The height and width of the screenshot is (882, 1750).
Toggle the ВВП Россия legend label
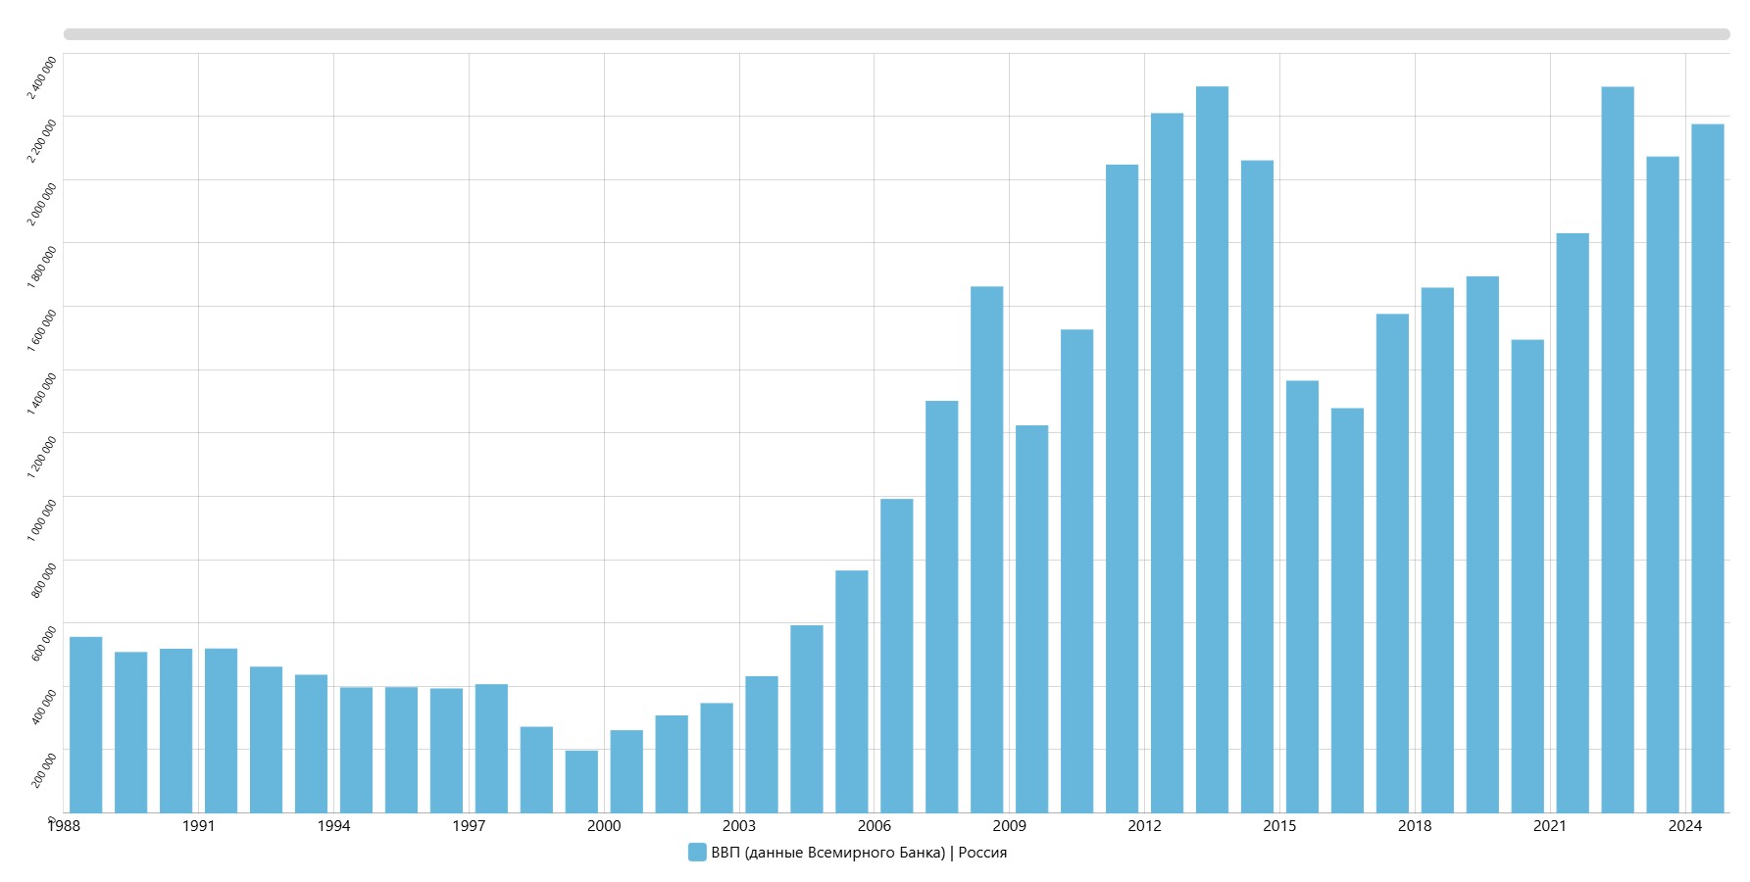coord(859,853)
